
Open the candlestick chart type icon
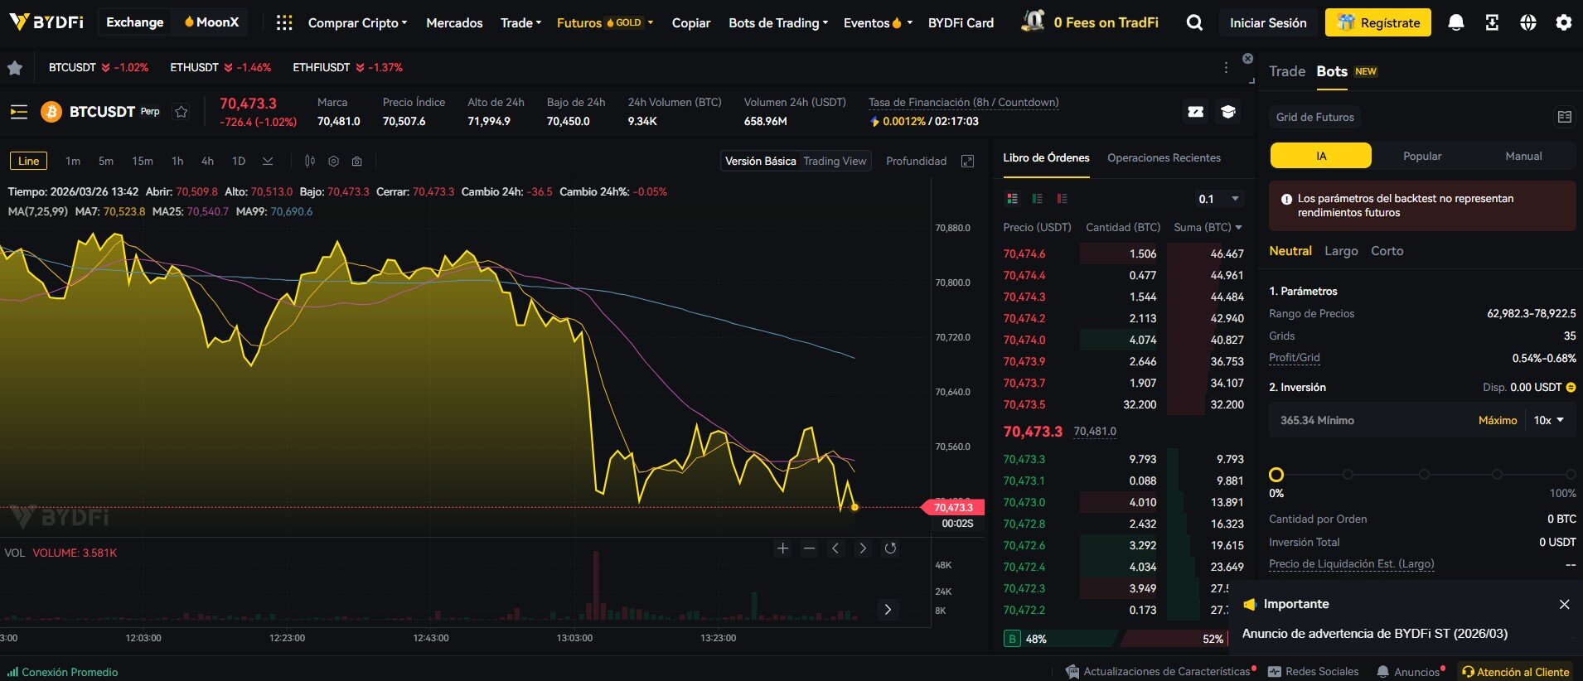coord(310,162)
